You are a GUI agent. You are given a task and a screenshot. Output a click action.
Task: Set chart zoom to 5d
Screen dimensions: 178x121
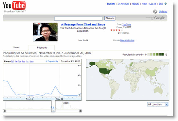13,61
